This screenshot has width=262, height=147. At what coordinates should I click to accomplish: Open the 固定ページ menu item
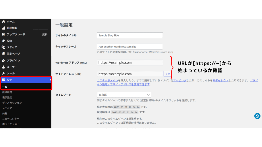(13, 54)
